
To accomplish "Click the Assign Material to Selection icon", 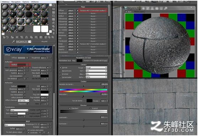I will pos(12,37).
